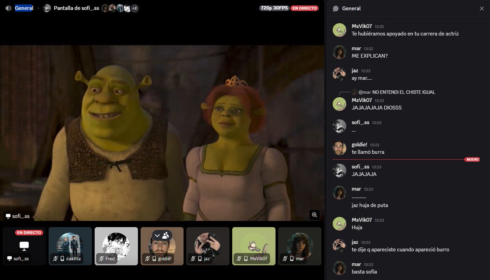Click the EN DIRECTO badge on sofi_.ss tile
The image size is (490, 280).
[29, 233]
